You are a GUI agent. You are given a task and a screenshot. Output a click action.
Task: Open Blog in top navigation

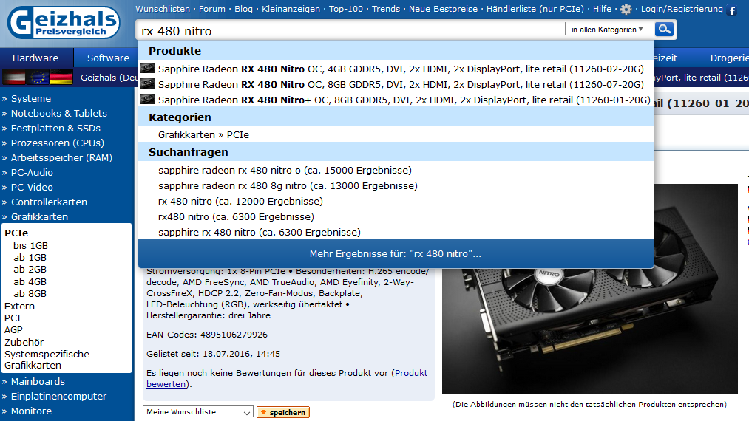coord(243,9)
